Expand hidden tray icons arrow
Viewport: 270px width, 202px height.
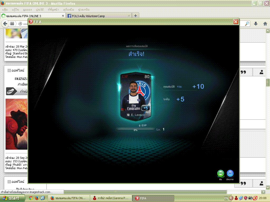tap(231, 198)
